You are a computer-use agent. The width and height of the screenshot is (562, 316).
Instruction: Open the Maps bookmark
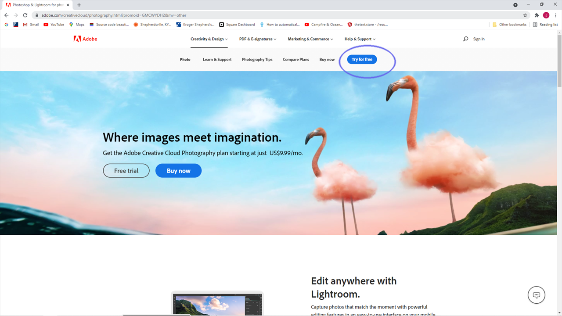pos(76,25)
